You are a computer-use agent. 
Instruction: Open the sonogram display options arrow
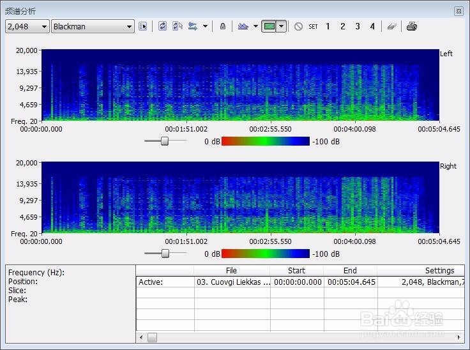[x=282, y=26]
